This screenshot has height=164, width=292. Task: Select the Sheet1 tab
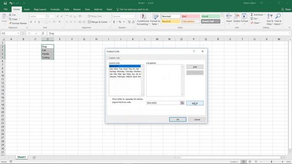(21, 157)
